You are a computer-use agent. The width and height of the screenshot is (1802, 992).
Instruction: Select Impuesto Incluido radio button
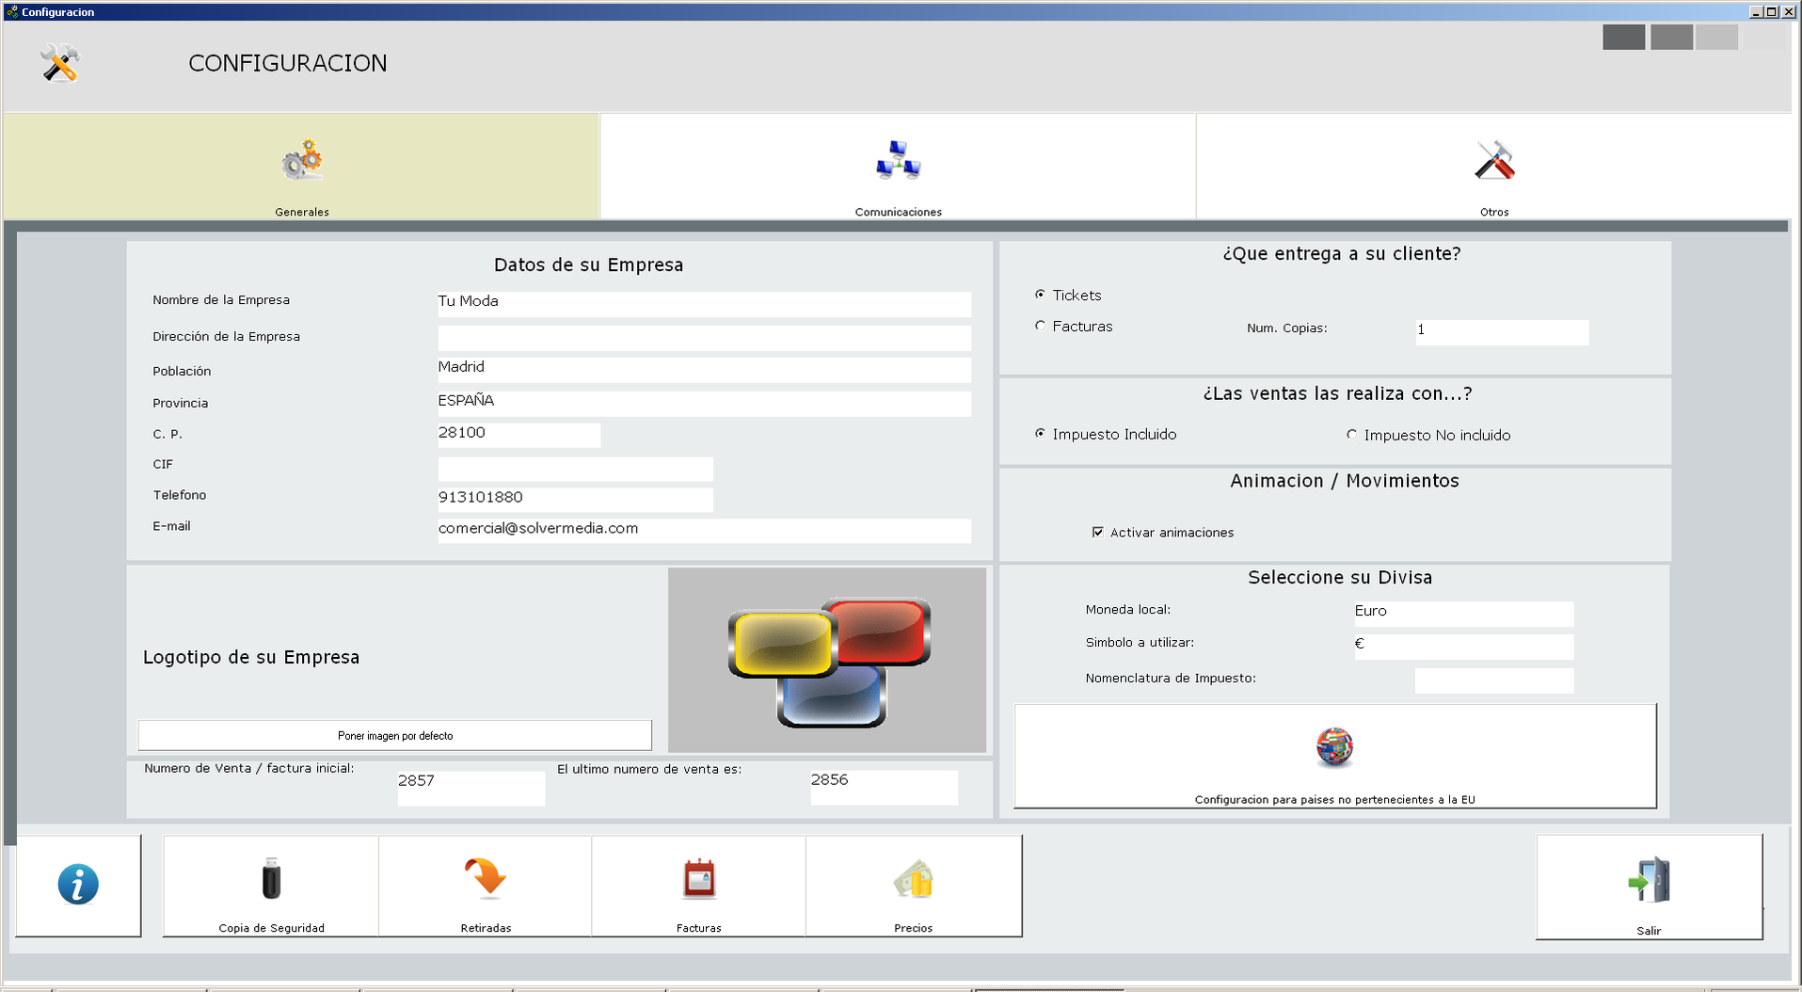[1040, 434]
